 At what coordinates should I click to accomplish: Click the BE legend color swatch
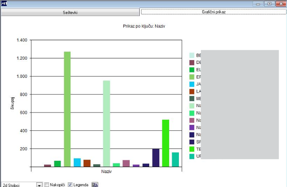tap(192, 55)
